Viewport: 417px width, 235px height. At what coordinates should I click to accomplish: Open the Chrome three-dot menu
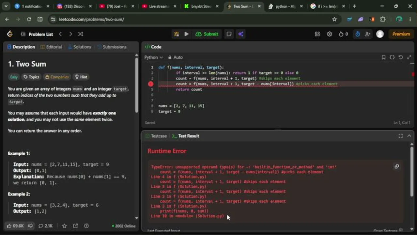[x=410, y=19]
